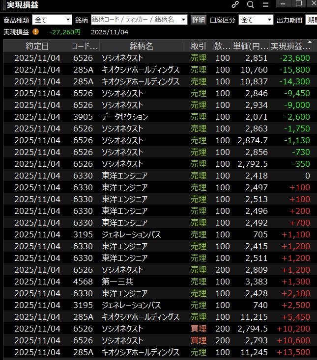Click the 詳細 button
The height and width of the screenshot is (360, 317).
199,20
